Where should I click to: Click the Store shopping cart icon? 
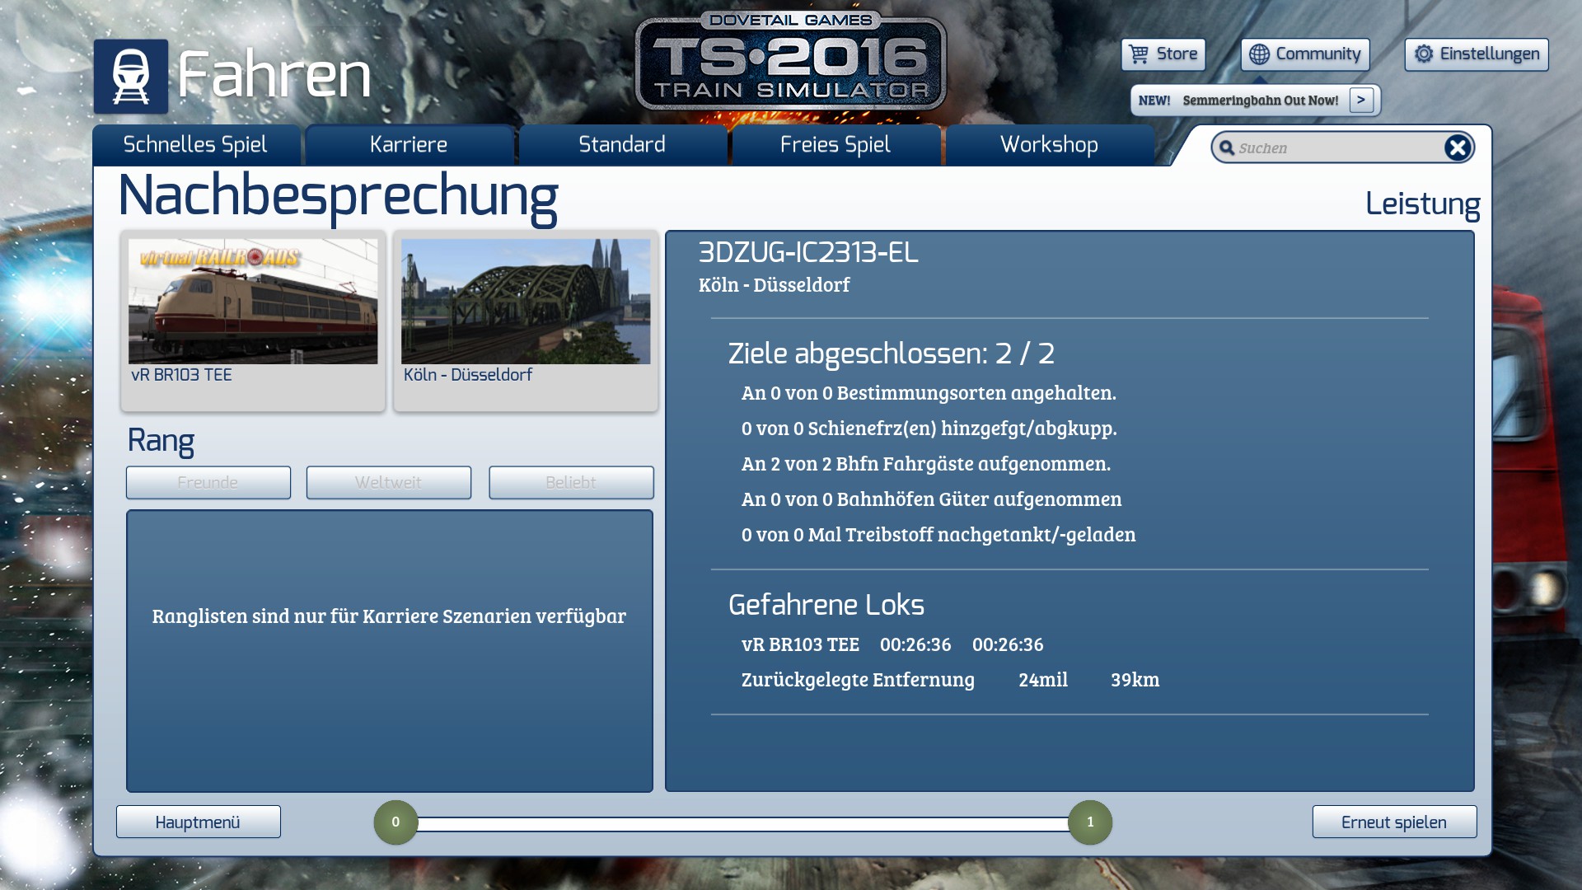coord(1139,54)
